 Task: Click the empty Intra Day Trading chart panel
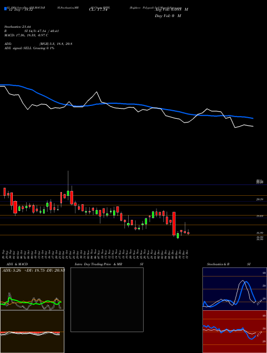click(107, 300)
